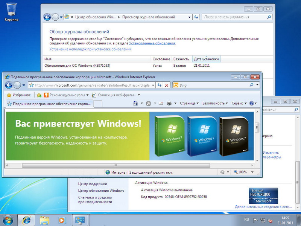Expand the home page button dropdown arrow
This screenshot has height=226, width=301.
[x=142, y=103]
